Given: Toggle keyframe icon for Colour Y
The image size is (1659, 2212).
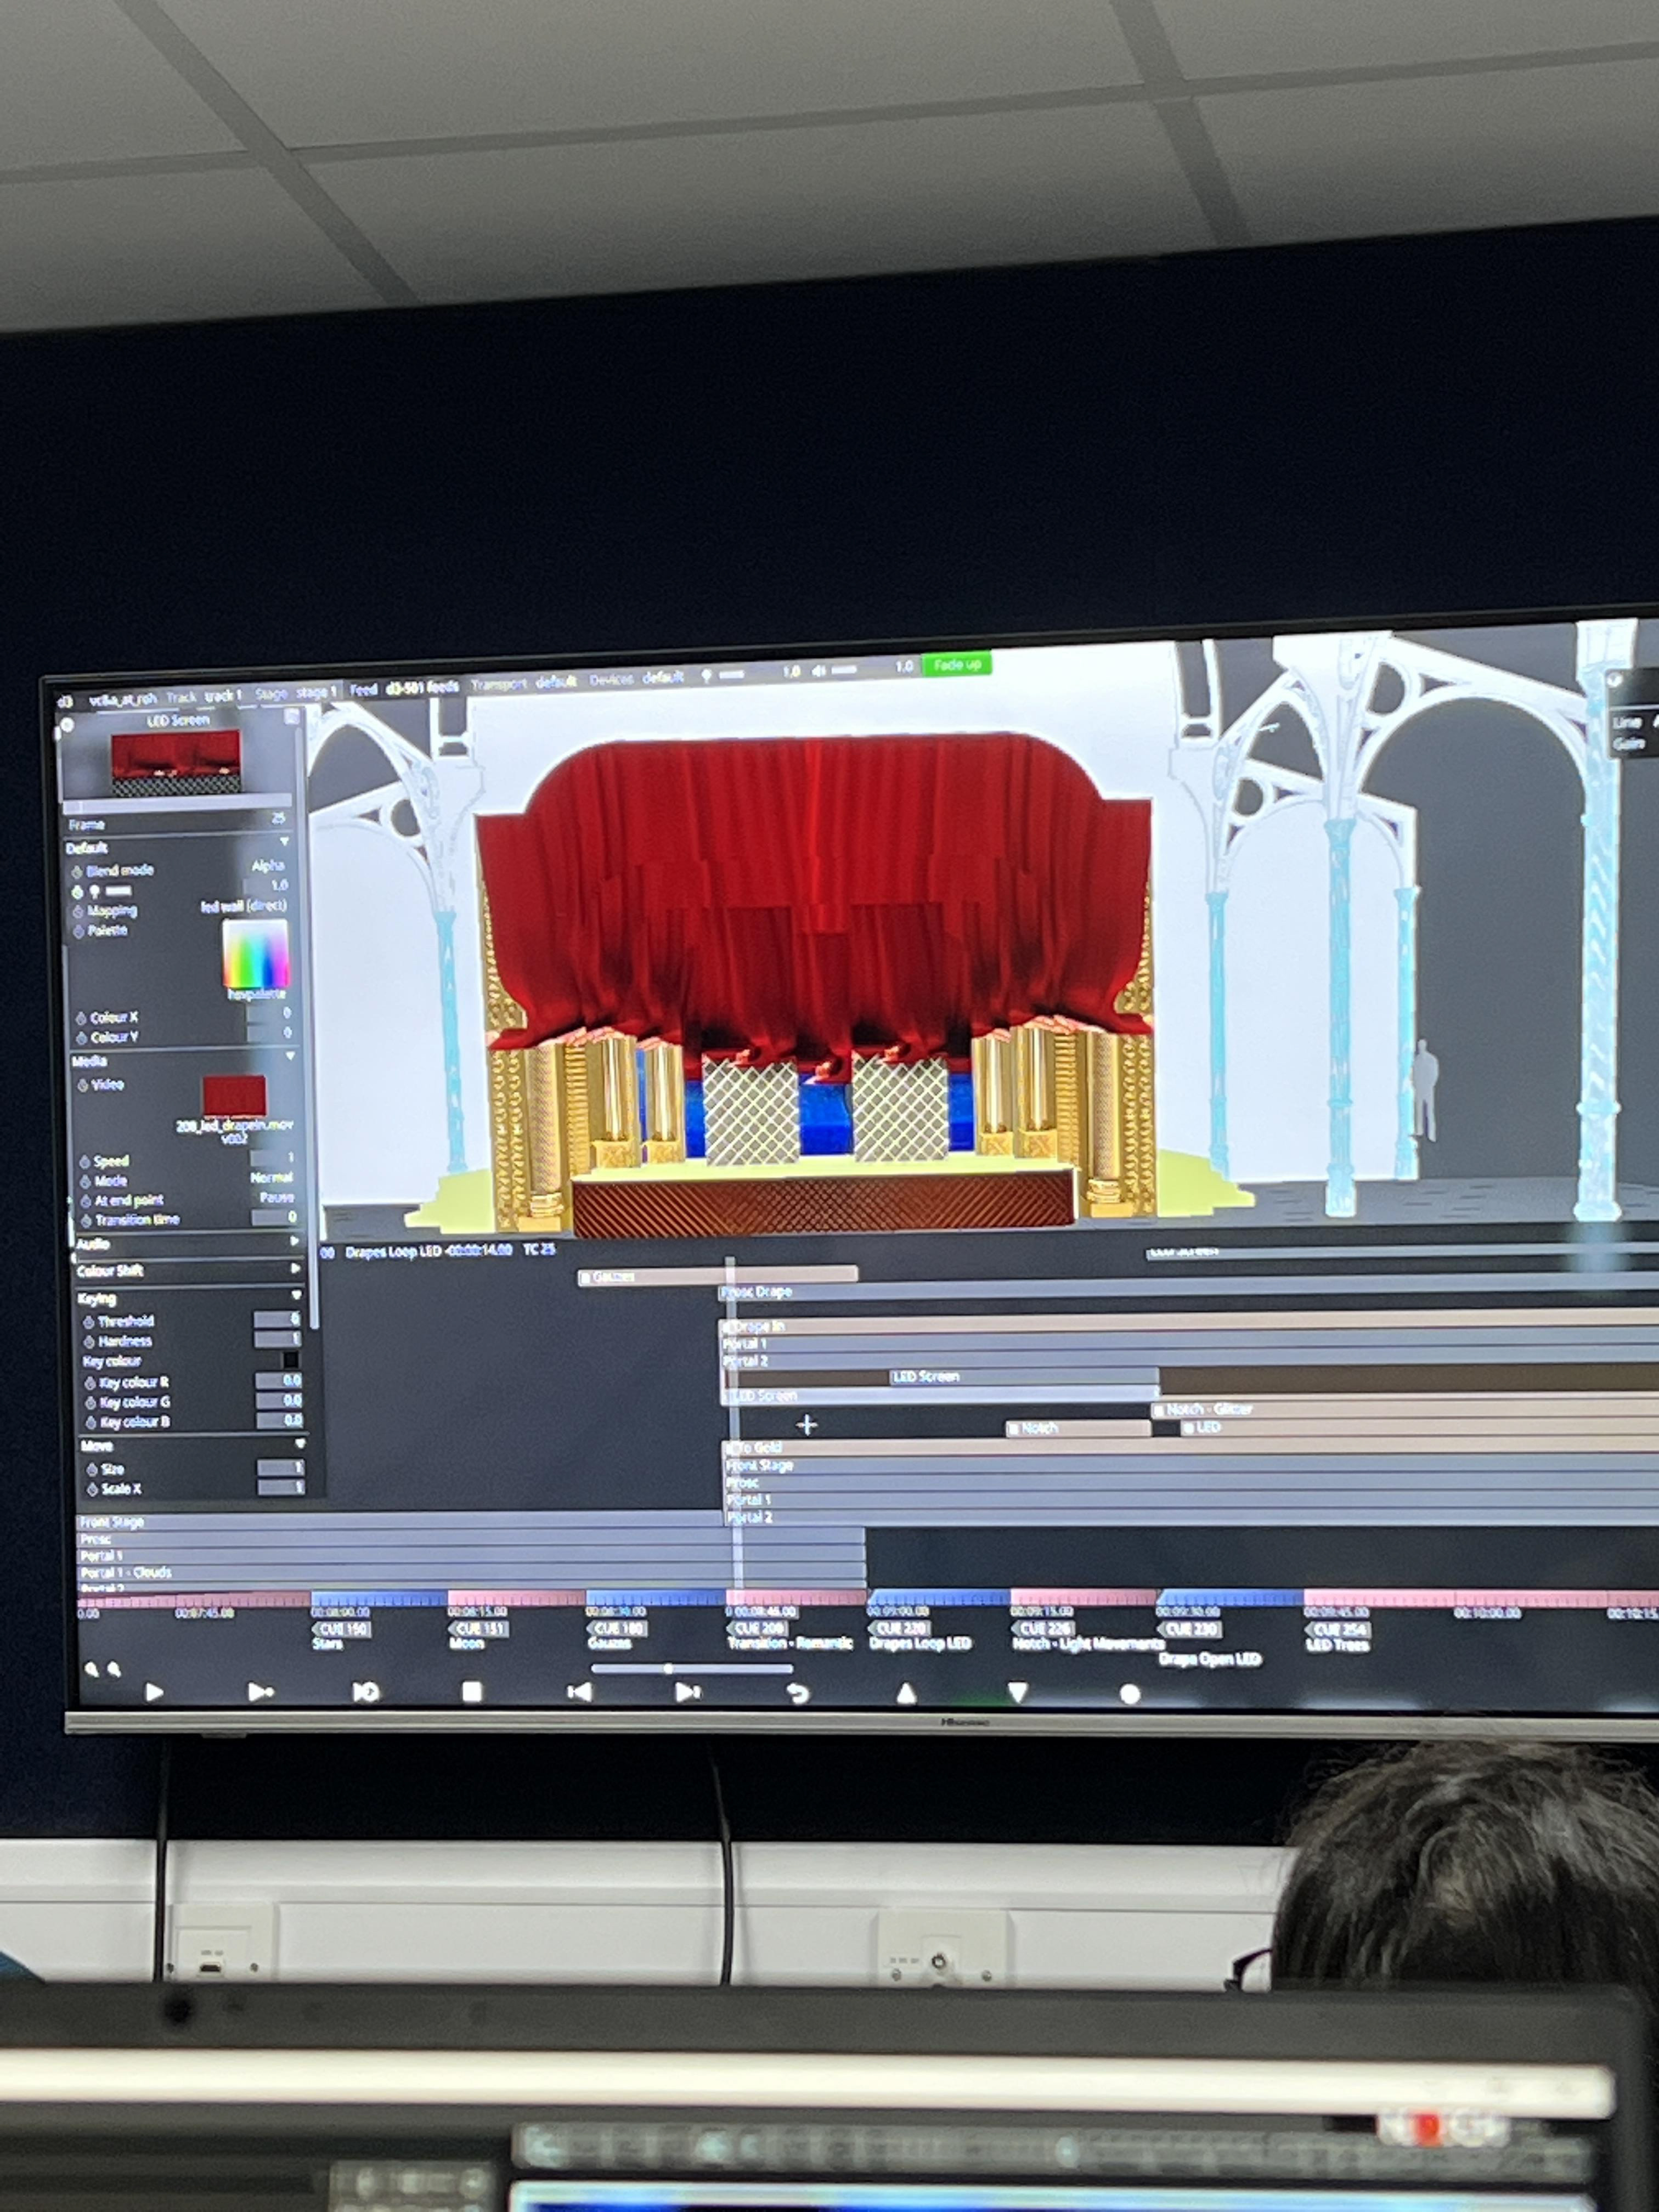Looking at the screenshot, I should [x=81, y=1037].
